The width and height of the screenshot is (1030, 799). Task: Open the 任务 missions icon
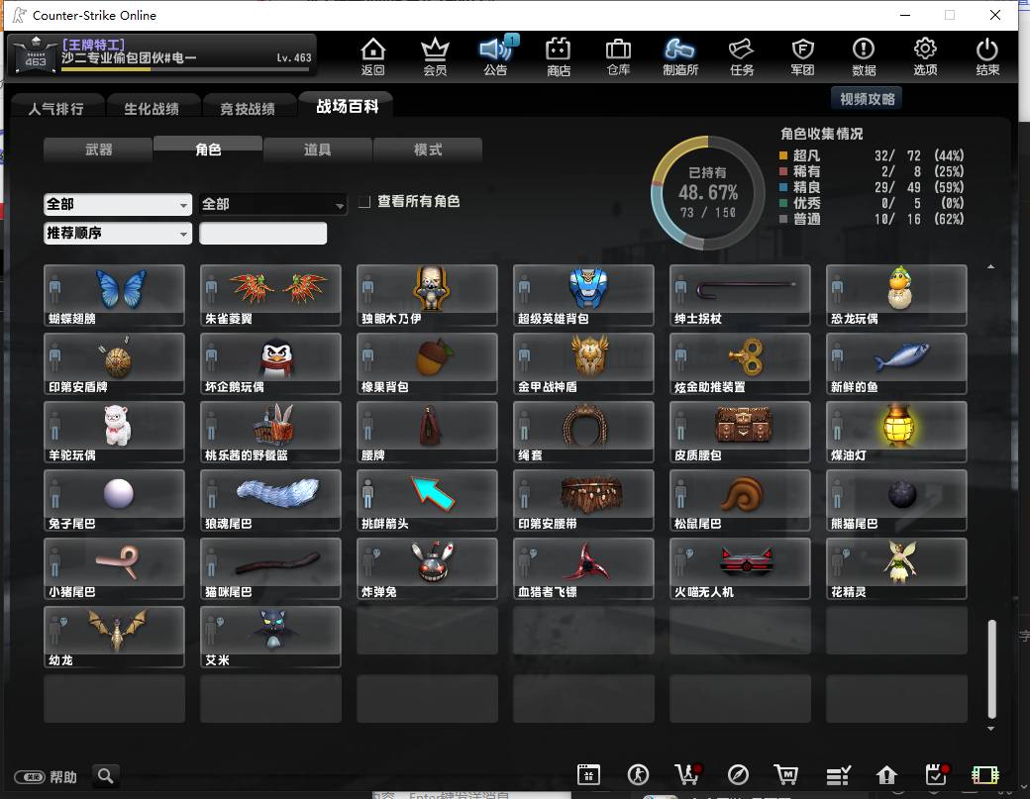point(742,56)
